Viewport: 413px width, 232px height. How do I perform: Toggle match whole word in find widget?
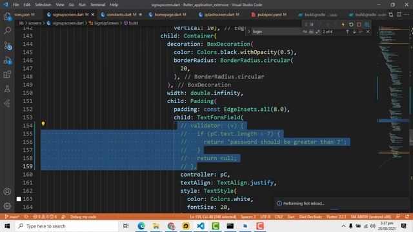311,32
